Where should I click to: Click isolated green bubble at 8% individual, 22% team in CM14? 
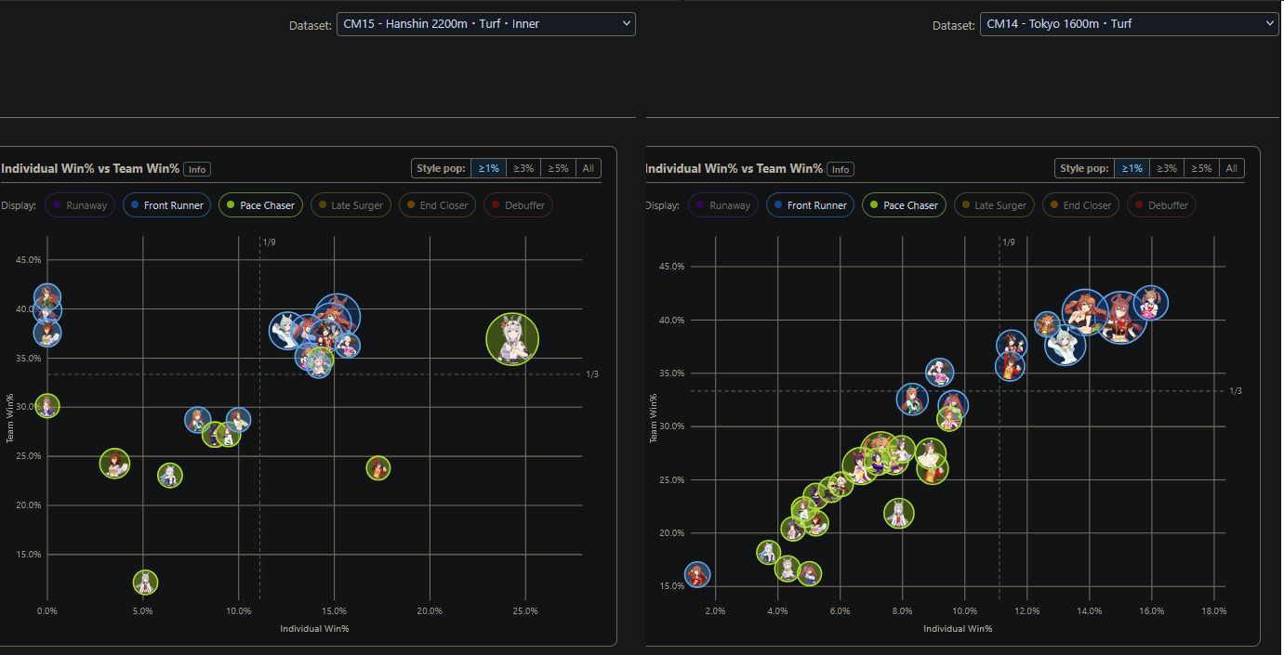(x=898, y=513)
